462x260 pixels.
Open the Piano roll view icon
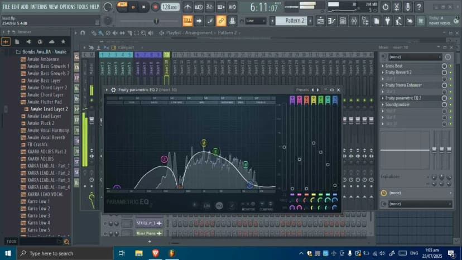point(332,21)
